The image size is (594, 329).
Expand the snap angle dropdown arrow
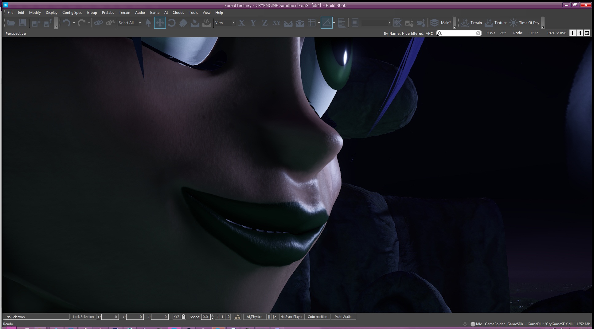tap(334, 23)
